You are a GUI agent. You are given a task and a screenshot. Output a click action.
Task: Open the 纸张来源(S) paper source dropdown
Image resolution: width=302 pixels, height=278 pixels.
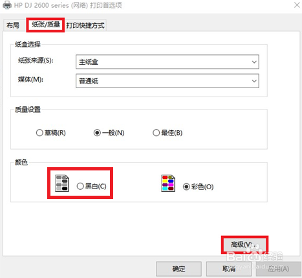point(167,62)
